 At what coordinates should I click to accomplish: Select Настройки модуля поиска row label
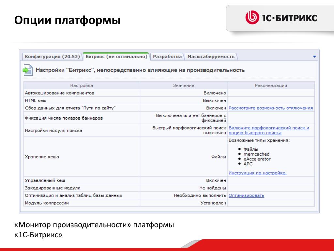click(53, 130)
